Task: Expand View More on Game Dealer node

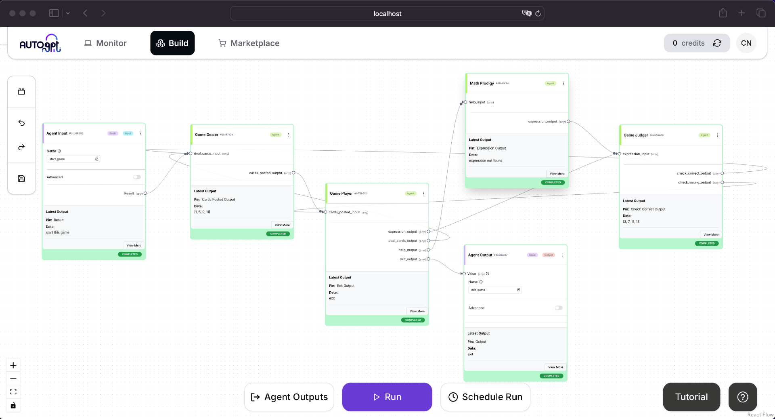Action: click(x=282, y=225)
